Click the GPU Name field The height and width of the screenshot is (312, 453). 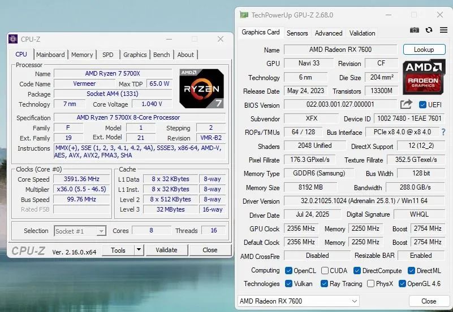click(340, 50)
